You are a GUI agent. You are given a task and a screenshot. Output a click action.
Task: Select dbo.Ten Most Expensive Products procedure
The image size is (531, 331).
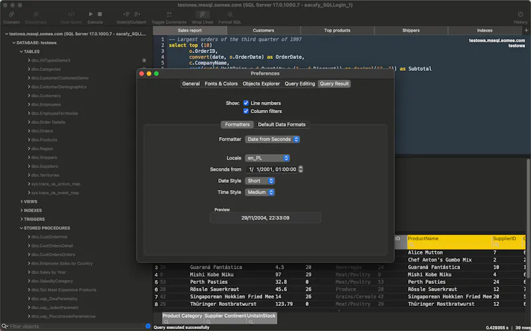(x=64, y=290)
